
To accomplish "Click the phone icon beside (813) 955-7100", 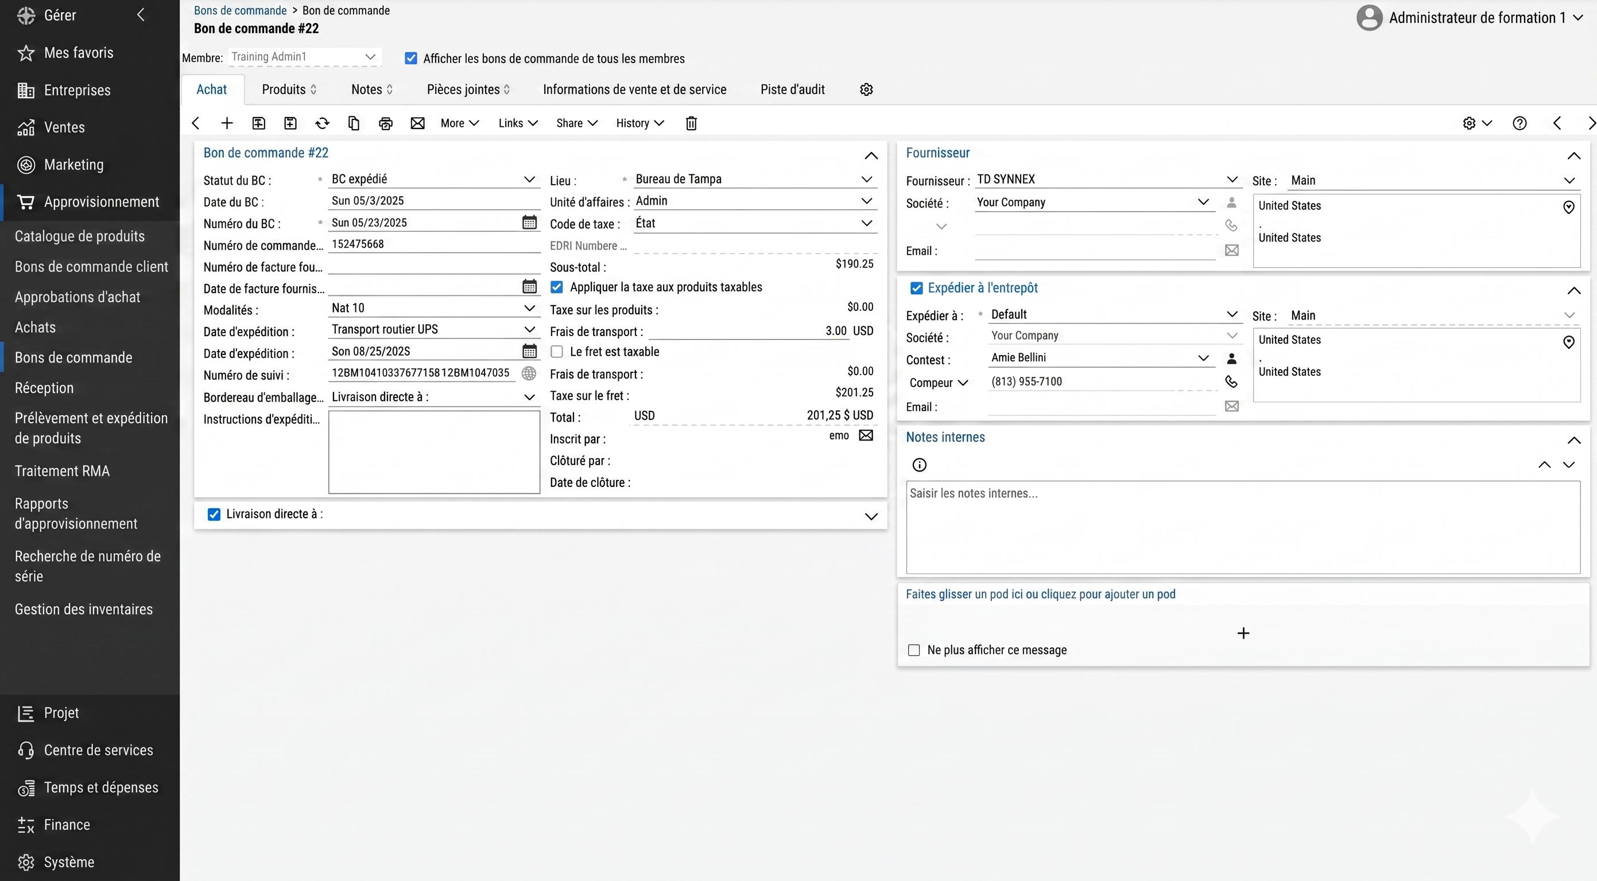I will coord(1232,381).
